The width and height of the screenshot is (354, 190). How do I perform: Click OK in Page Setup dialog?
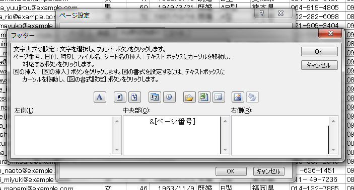[231, 171]
